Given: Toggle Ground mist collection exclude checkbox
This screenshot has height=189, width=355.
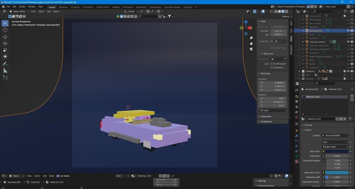Looking at the screenshot, I should click(x=345, y=16).
